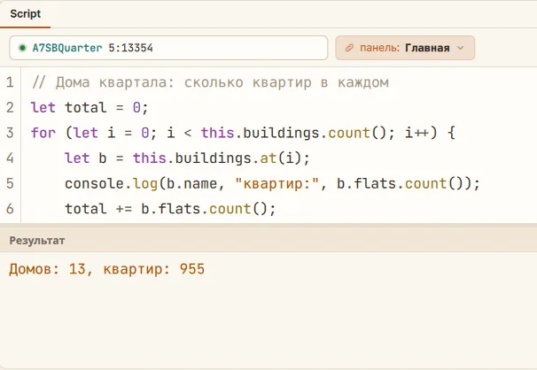
Task: Click the 'let b = this.buildings.at(i);' line
Action: 187,158
